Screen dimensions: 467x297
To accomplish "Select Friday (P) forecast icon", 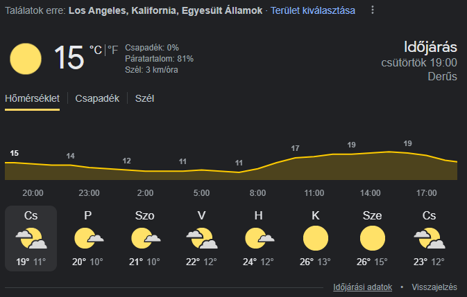I will (88, 239).
